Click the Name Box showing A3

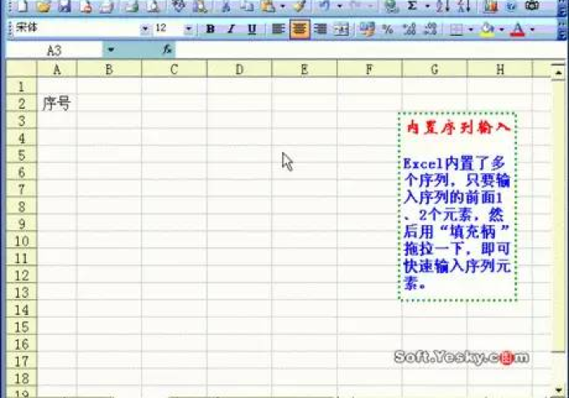(x=54, y=50)
